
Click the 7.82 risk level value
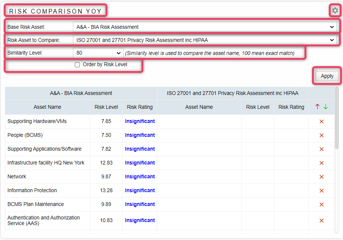coord(106,149)
